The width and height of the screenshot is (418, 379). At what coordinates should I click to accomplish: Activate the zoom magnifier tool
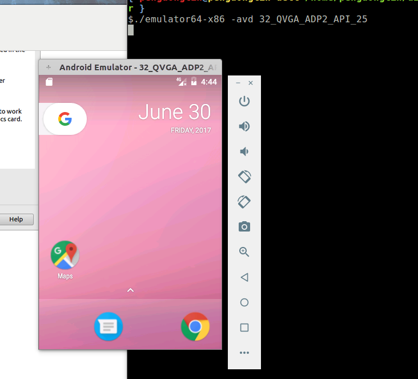pyautogui.click(x=244, y=252)
